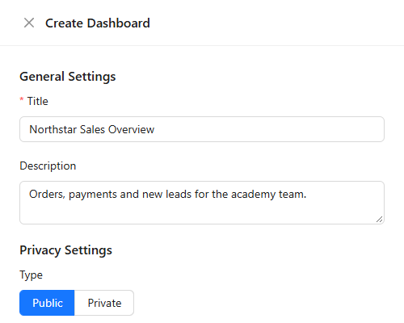
Task: Click the Type label
Action: [31, 275]
